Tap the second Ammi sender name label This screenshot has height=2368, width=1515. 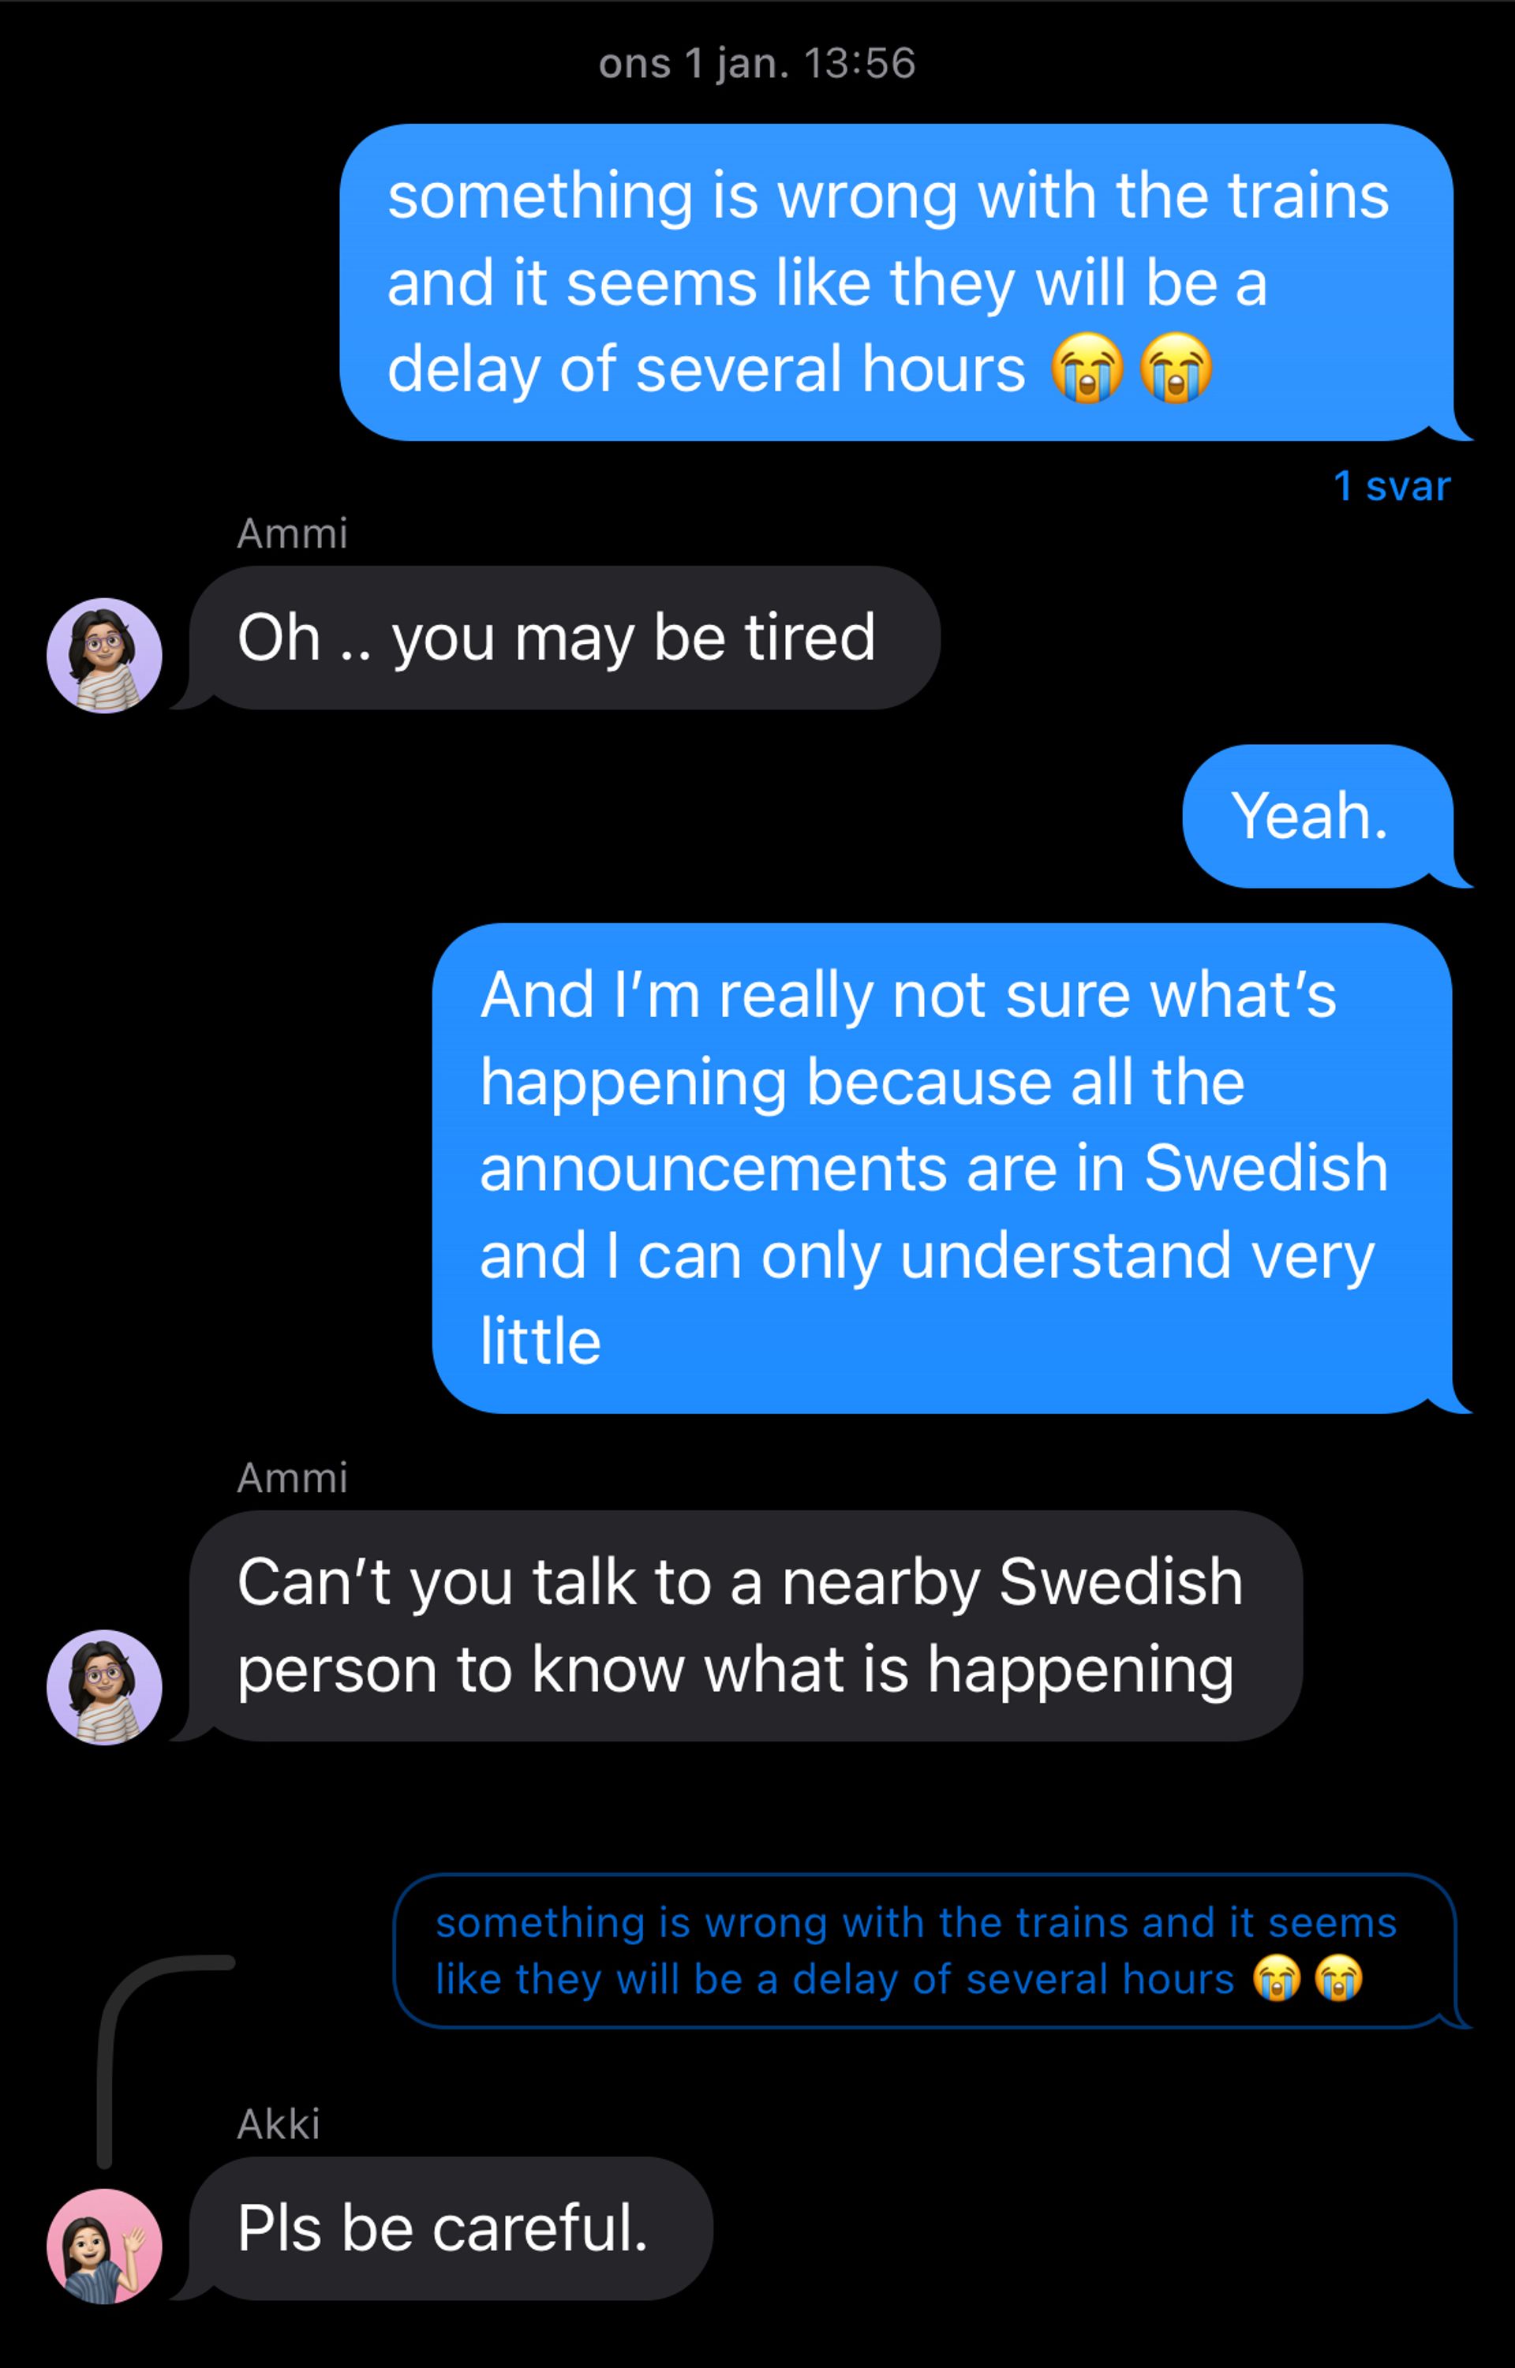292,1478
